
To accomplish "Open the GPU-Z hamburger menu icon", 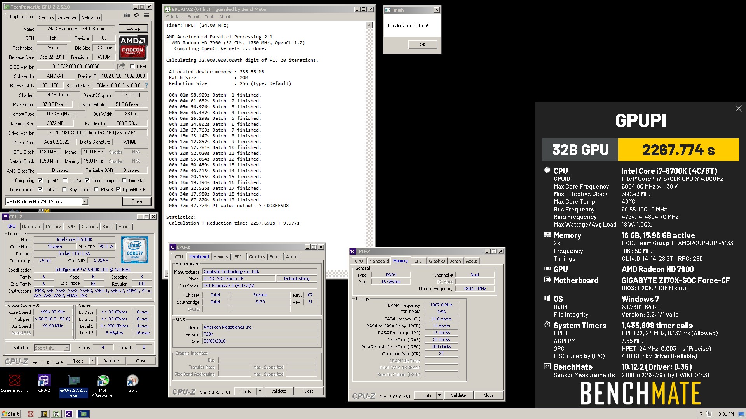I will (x=146, y=16).
